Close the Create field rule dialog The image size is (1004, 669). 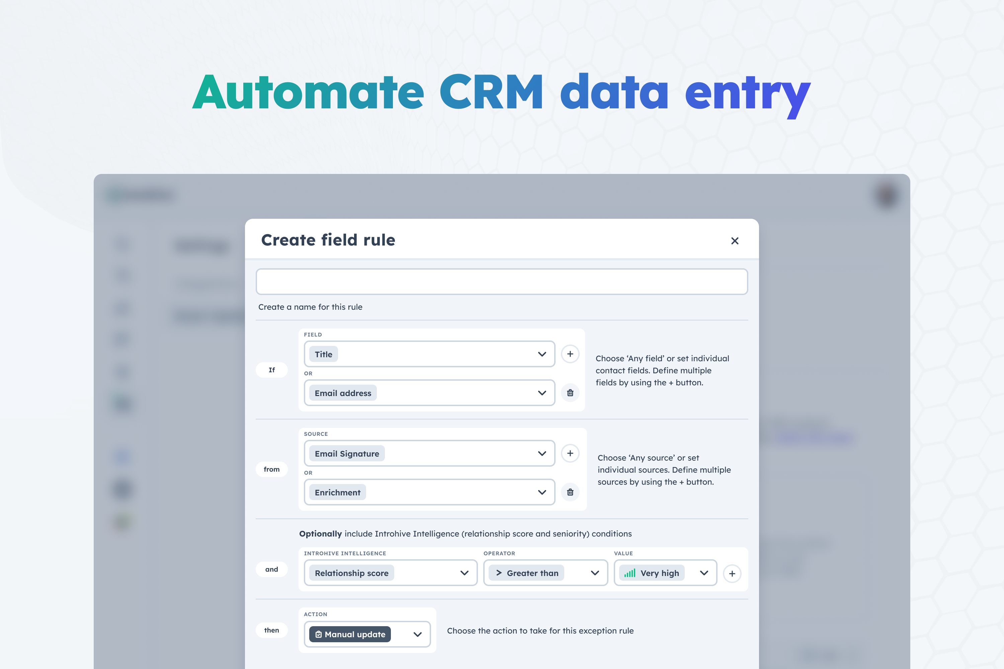[735, 241]
